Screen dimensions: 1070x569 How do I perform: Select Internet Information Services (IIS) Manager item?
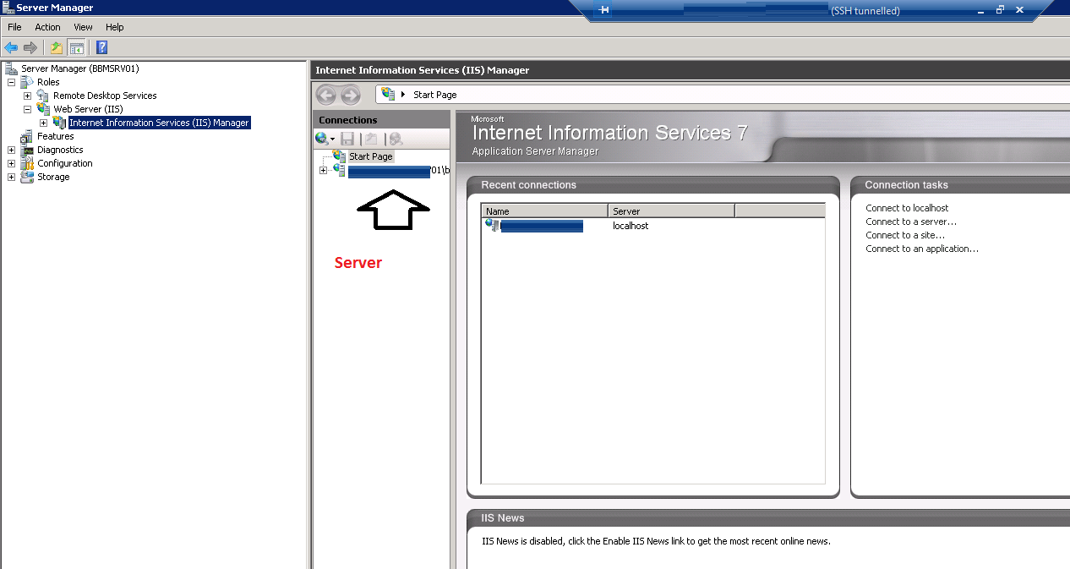click(x=159, y=123)
